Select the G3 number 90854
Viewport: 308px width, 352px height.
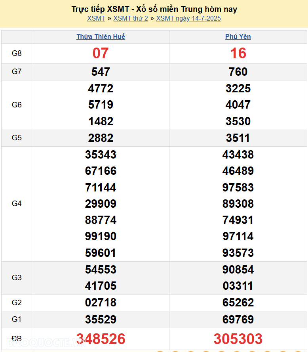click(238, 270)
